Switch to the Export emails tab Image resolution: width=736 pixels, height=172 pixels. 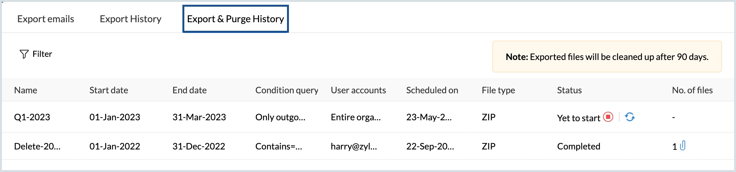click(46, 19)
